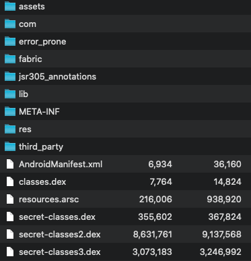Click the 36,160 size value
The image size is (251, 261).
tap(227, 165)
